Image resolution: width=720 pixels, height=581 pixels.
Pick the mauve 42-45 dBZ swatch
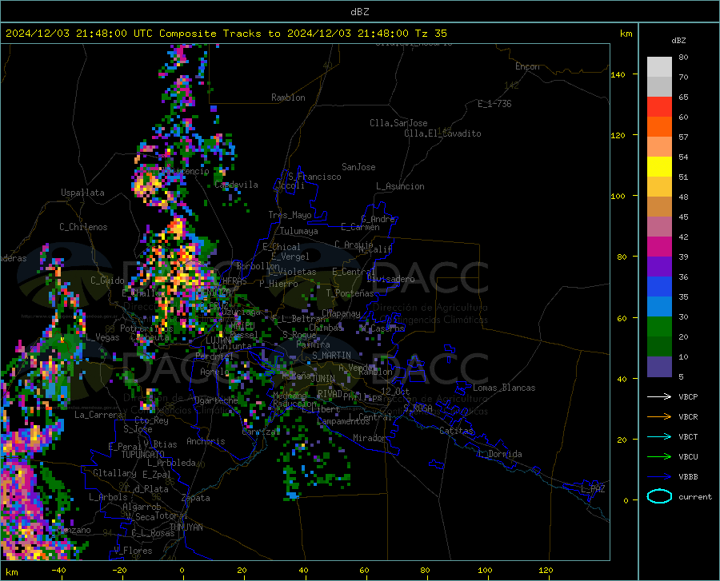(659, 227)
